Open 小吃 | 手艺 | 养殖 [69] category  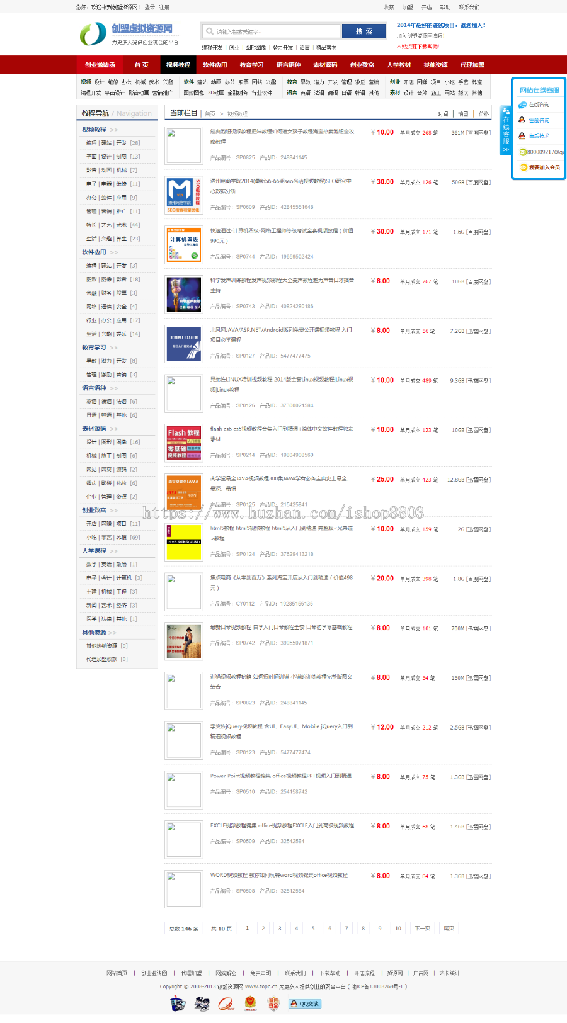pyautogui.click(x=113, y=538)
